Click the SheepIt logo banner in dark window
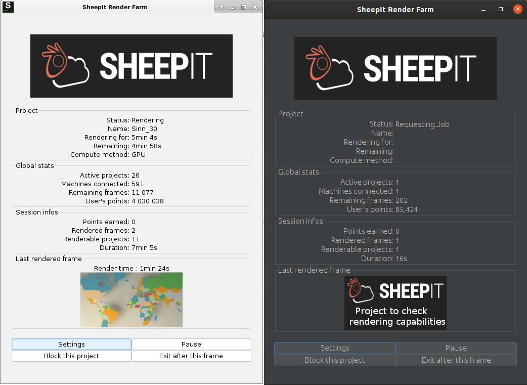The image size is (527, 385). coord(396,69)
